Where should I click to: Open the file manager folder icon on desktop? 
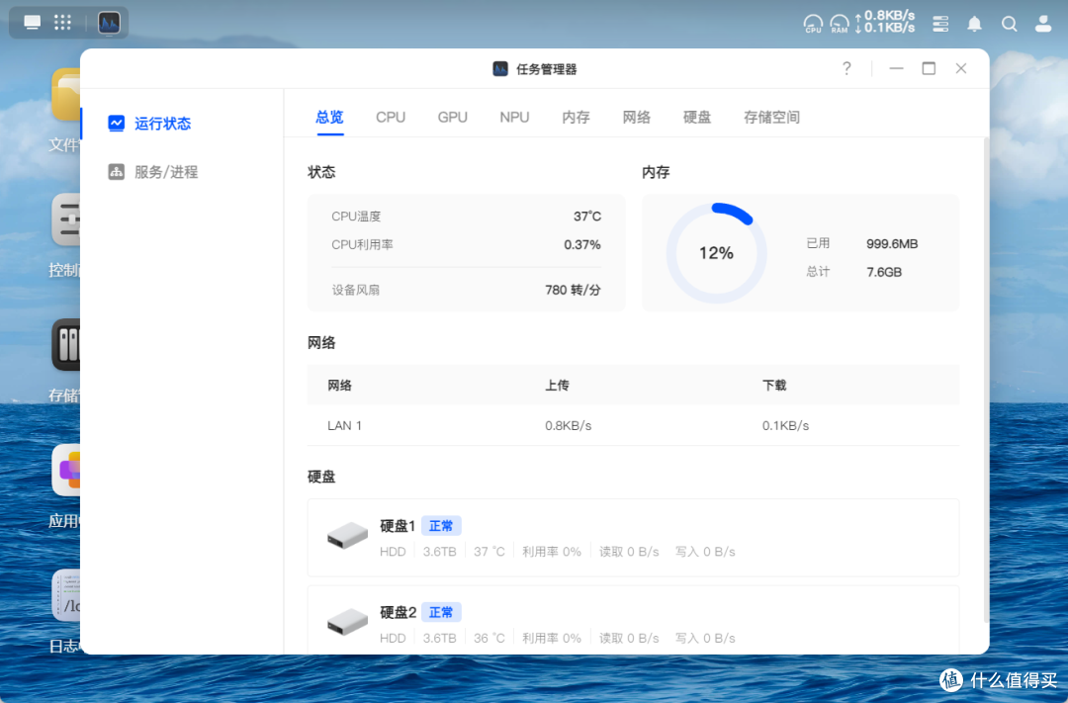(x=66, y=95)
